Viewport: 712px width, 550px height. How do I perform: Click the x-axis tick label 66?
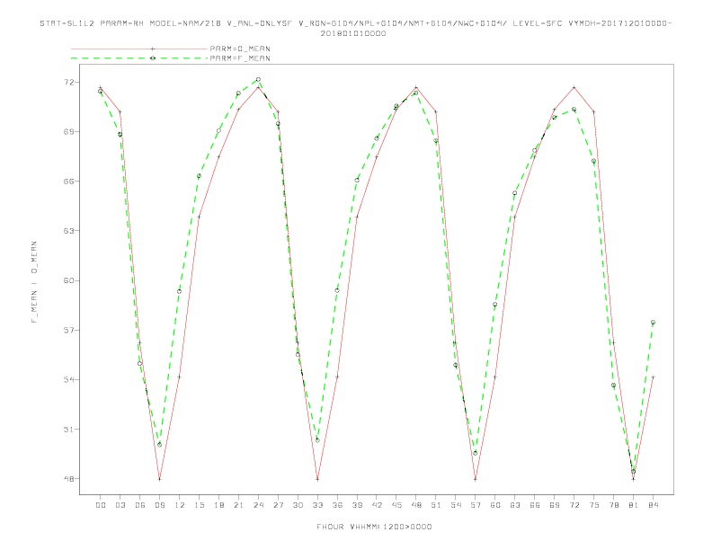click(x=535, y=505)
